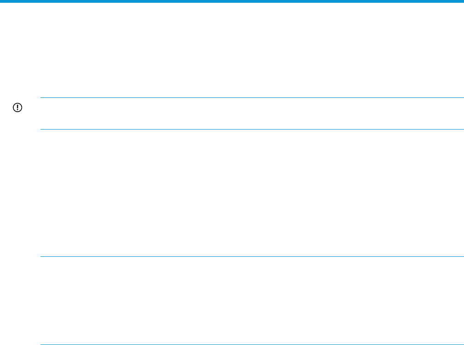The height and width of the screenshot is (345, 464).
Task: Click blank section between second and third dividers
Action: pyautogui.click(x=252, y=193)
